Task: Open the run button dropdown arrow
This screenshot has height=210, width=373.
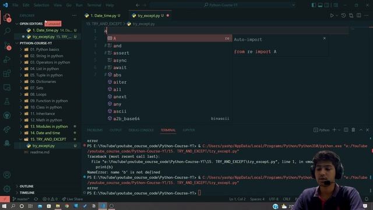Action: click(x=337, y=16)
